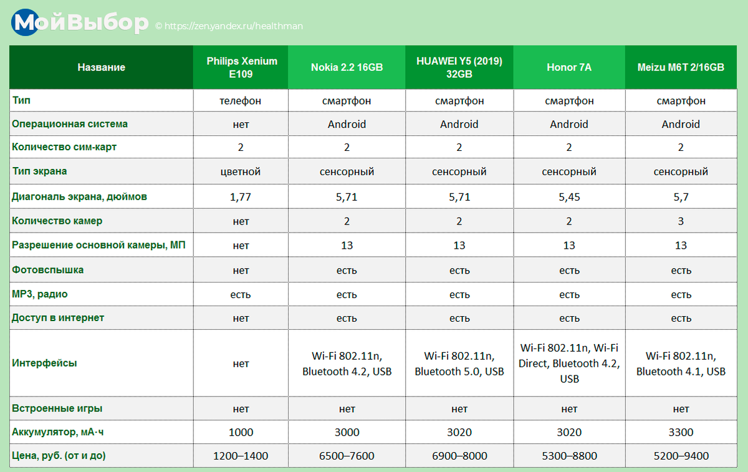Select the 3300 battery value for Meizu
This screenshot has width=748, height=472.
tap(681, 433)
